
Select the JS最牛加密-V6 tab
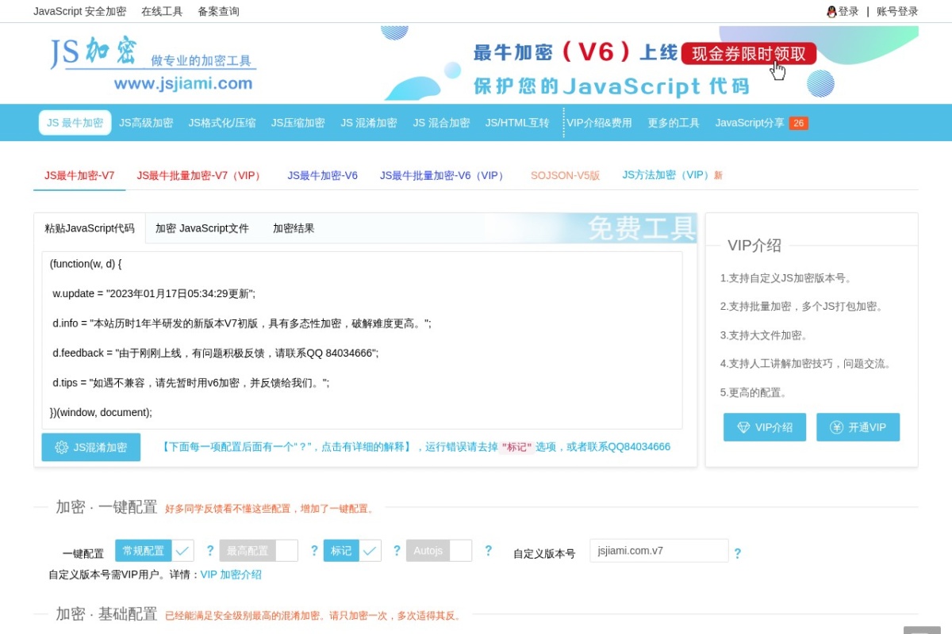point(322,175)
